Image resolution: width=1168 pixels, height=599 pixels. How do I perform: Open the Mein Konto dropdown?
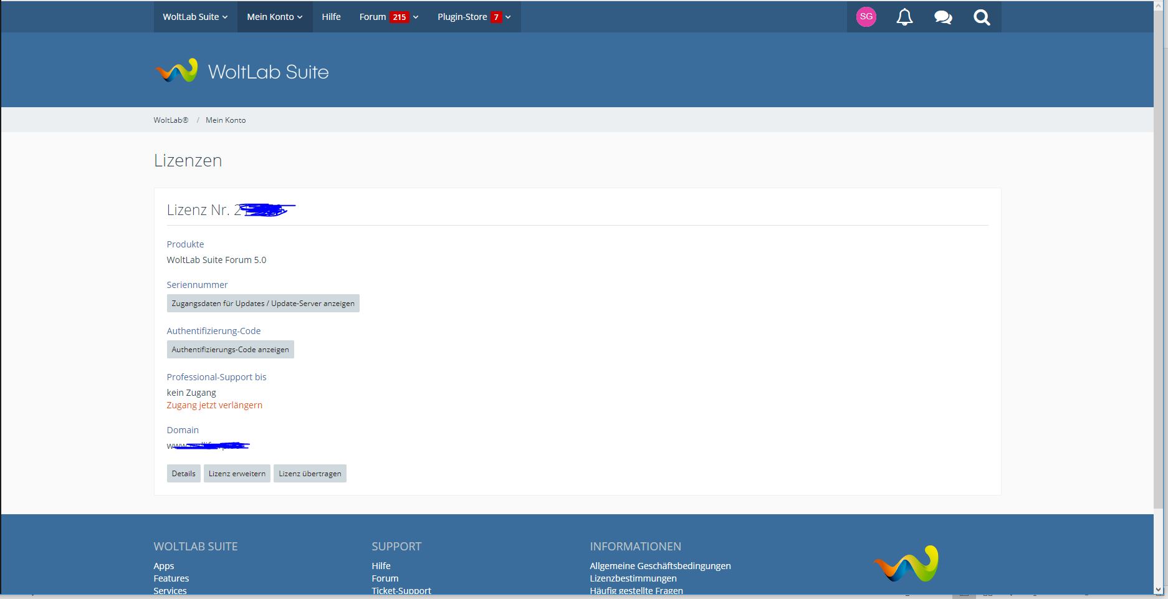point(274,17)
